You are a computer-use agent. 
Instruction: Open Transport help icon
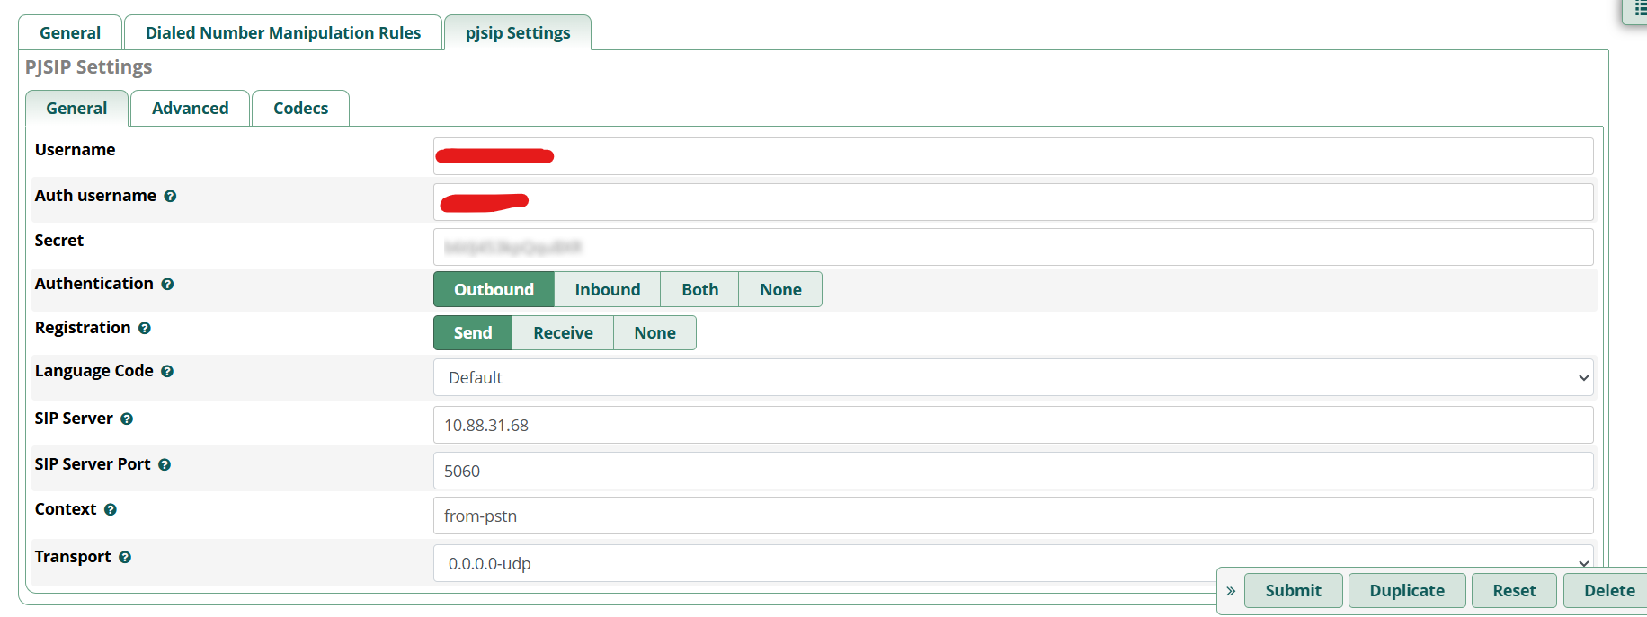tap(125, 557)
